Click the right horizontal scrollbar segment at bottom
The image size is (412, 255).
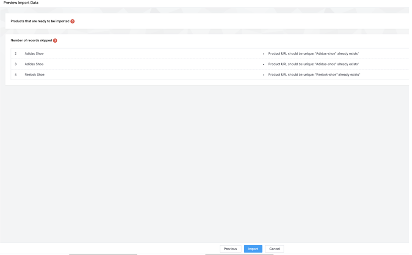239,254
